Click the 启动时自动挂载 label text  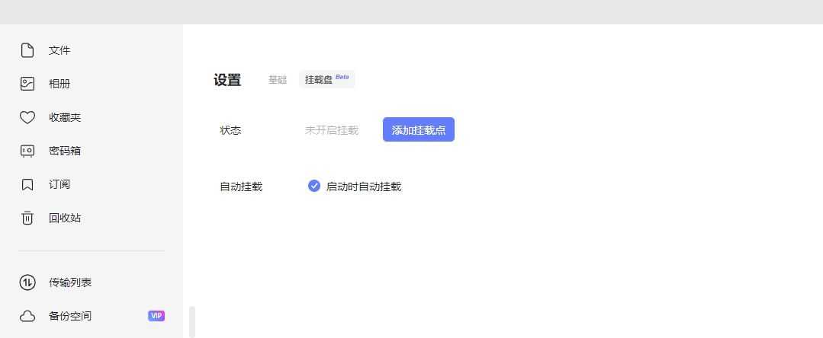364,187
